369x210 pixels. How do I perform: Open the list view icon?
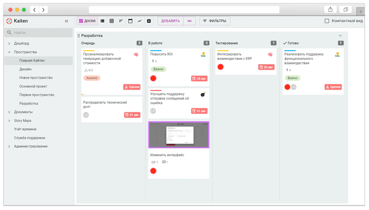click(102, 21)
